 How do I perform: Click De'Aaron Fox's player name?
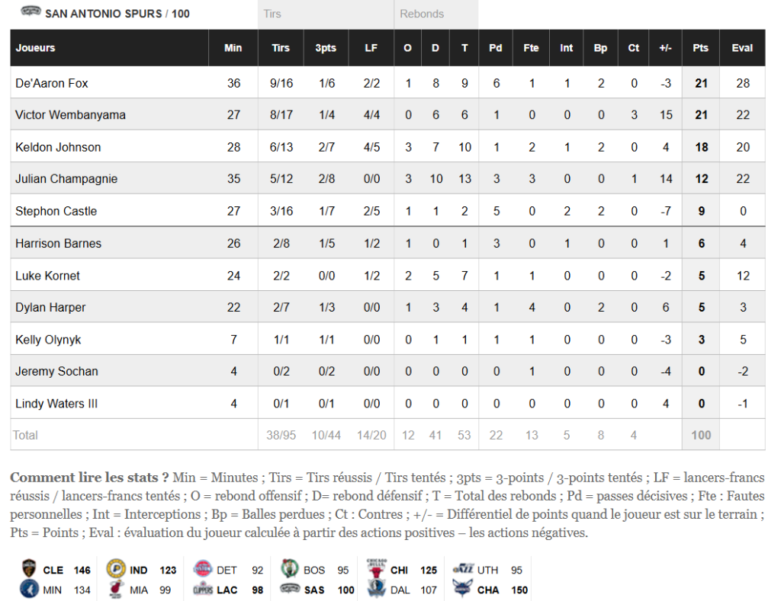click(52, 83)
